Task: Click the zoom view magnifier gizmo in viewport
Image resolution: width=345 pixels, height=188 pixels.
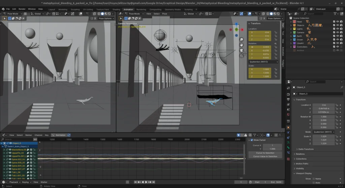Action: (241, 40)
